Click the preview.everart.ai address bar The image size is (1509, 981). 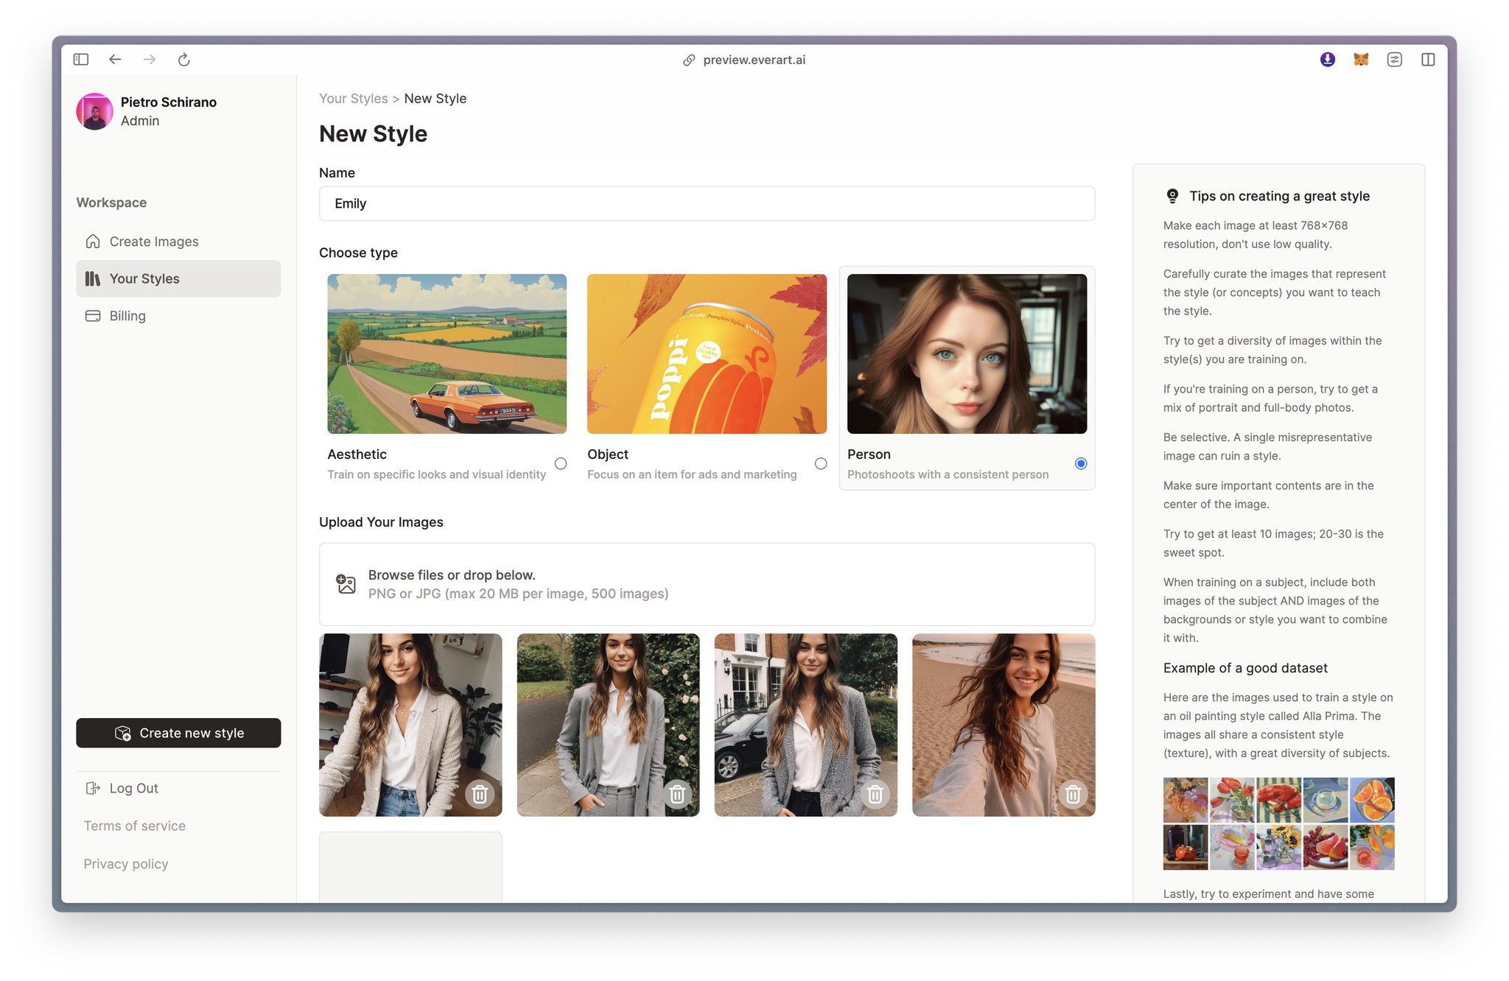click(x=754, y=60)
